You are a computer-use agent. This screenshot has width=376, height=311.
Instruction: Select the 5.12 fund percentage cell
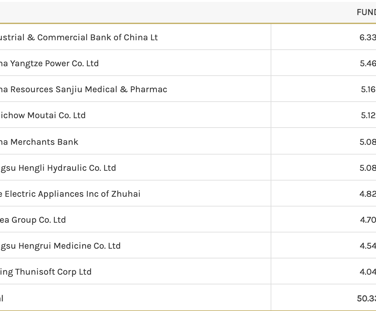point(368,115)
